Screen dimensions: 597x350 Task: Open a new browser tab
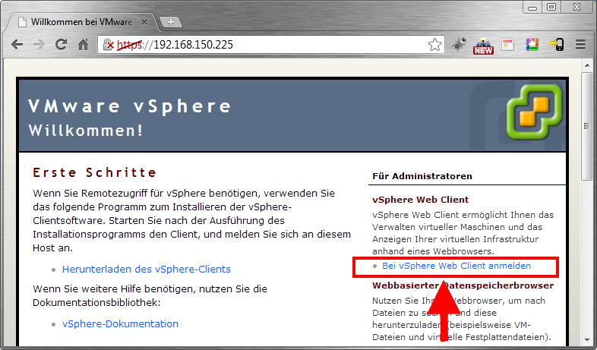172,22
